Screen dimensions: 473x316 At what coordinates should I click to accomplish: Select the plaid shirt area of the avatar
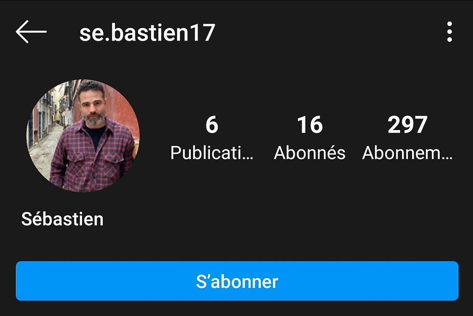(91, 159)
